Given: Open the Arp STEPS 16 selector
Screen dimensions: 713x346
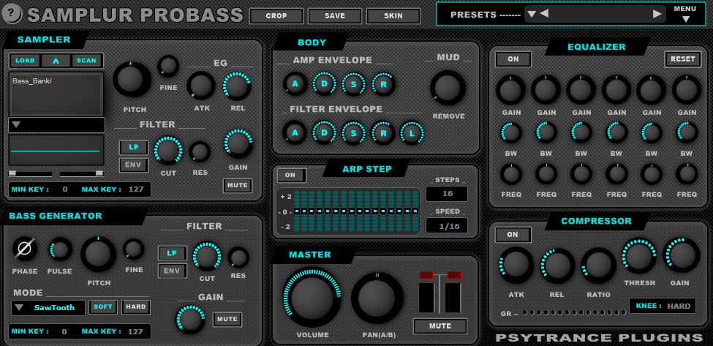Looking at the screenshot, I should pyautogui.click(x=447, y=194).
